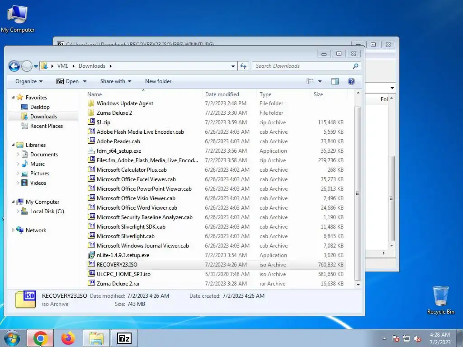The width and height of the screenshot is (463, 347).
Task: Click the search magnifier icon
Action: (x=355, y=66)
